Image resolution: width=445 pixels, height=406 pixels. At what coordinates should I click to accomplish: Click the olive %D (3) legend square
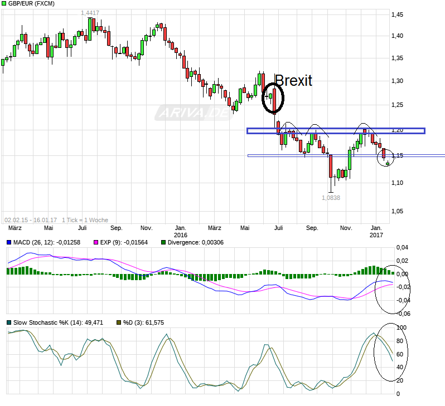[x=119, y=322]
